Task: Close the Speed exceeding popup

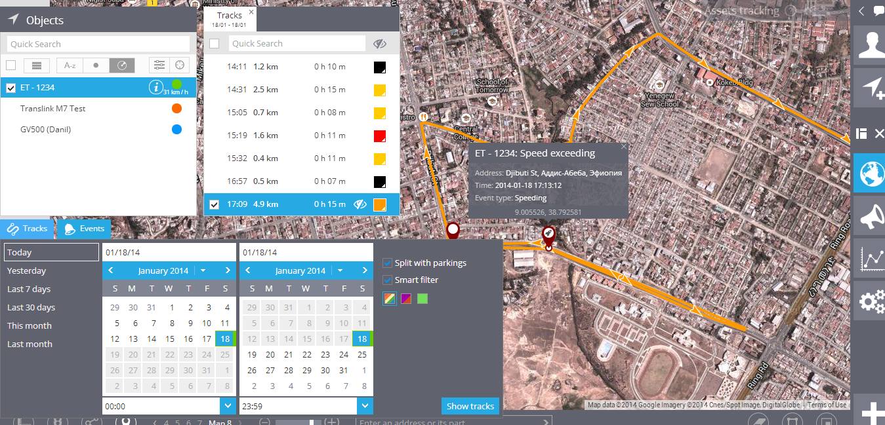Action: [623, 147]
